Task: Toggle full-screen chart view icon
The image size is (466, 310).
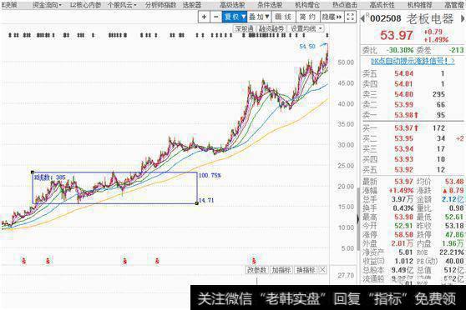Action: [351, 17]
